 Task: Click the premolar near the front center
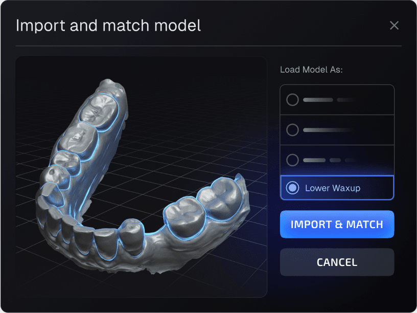point(132,234)
